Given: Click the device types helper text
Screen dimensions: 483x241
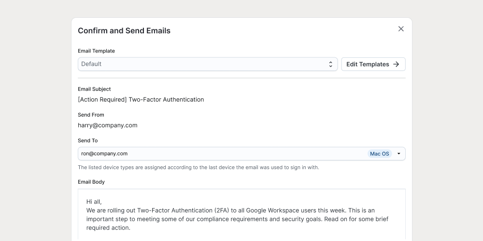Looking at the screenshot, I should click(x=198, y=168).
